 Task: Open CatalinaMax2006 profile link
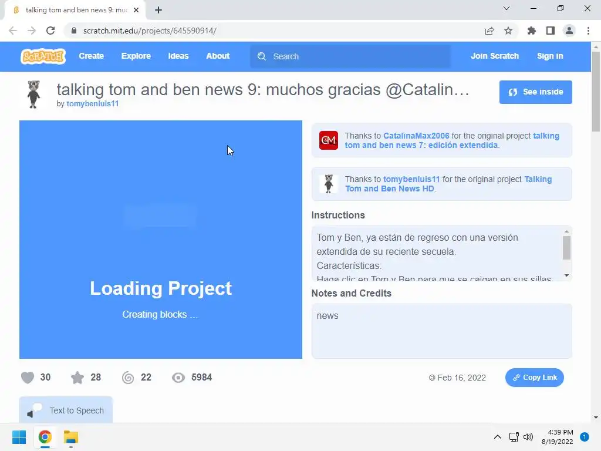tap(416, 136)
